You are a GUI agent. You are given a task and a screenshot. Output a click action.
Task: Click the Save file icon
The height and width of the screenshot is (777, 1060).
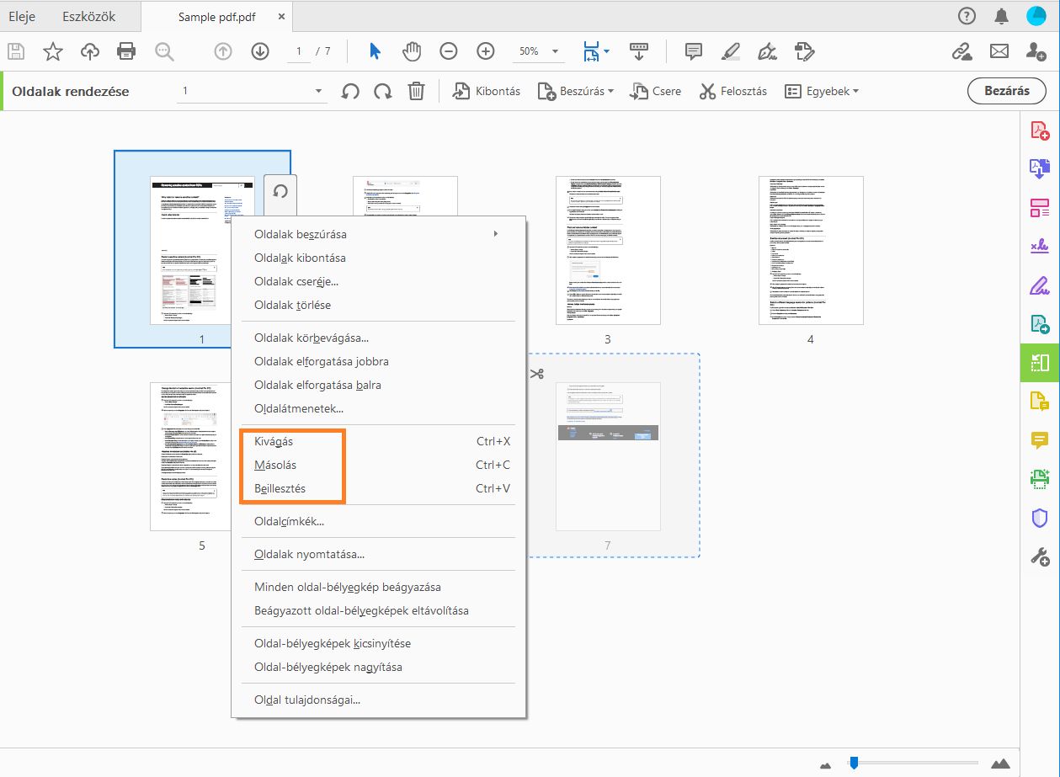[x=16, y=51]
